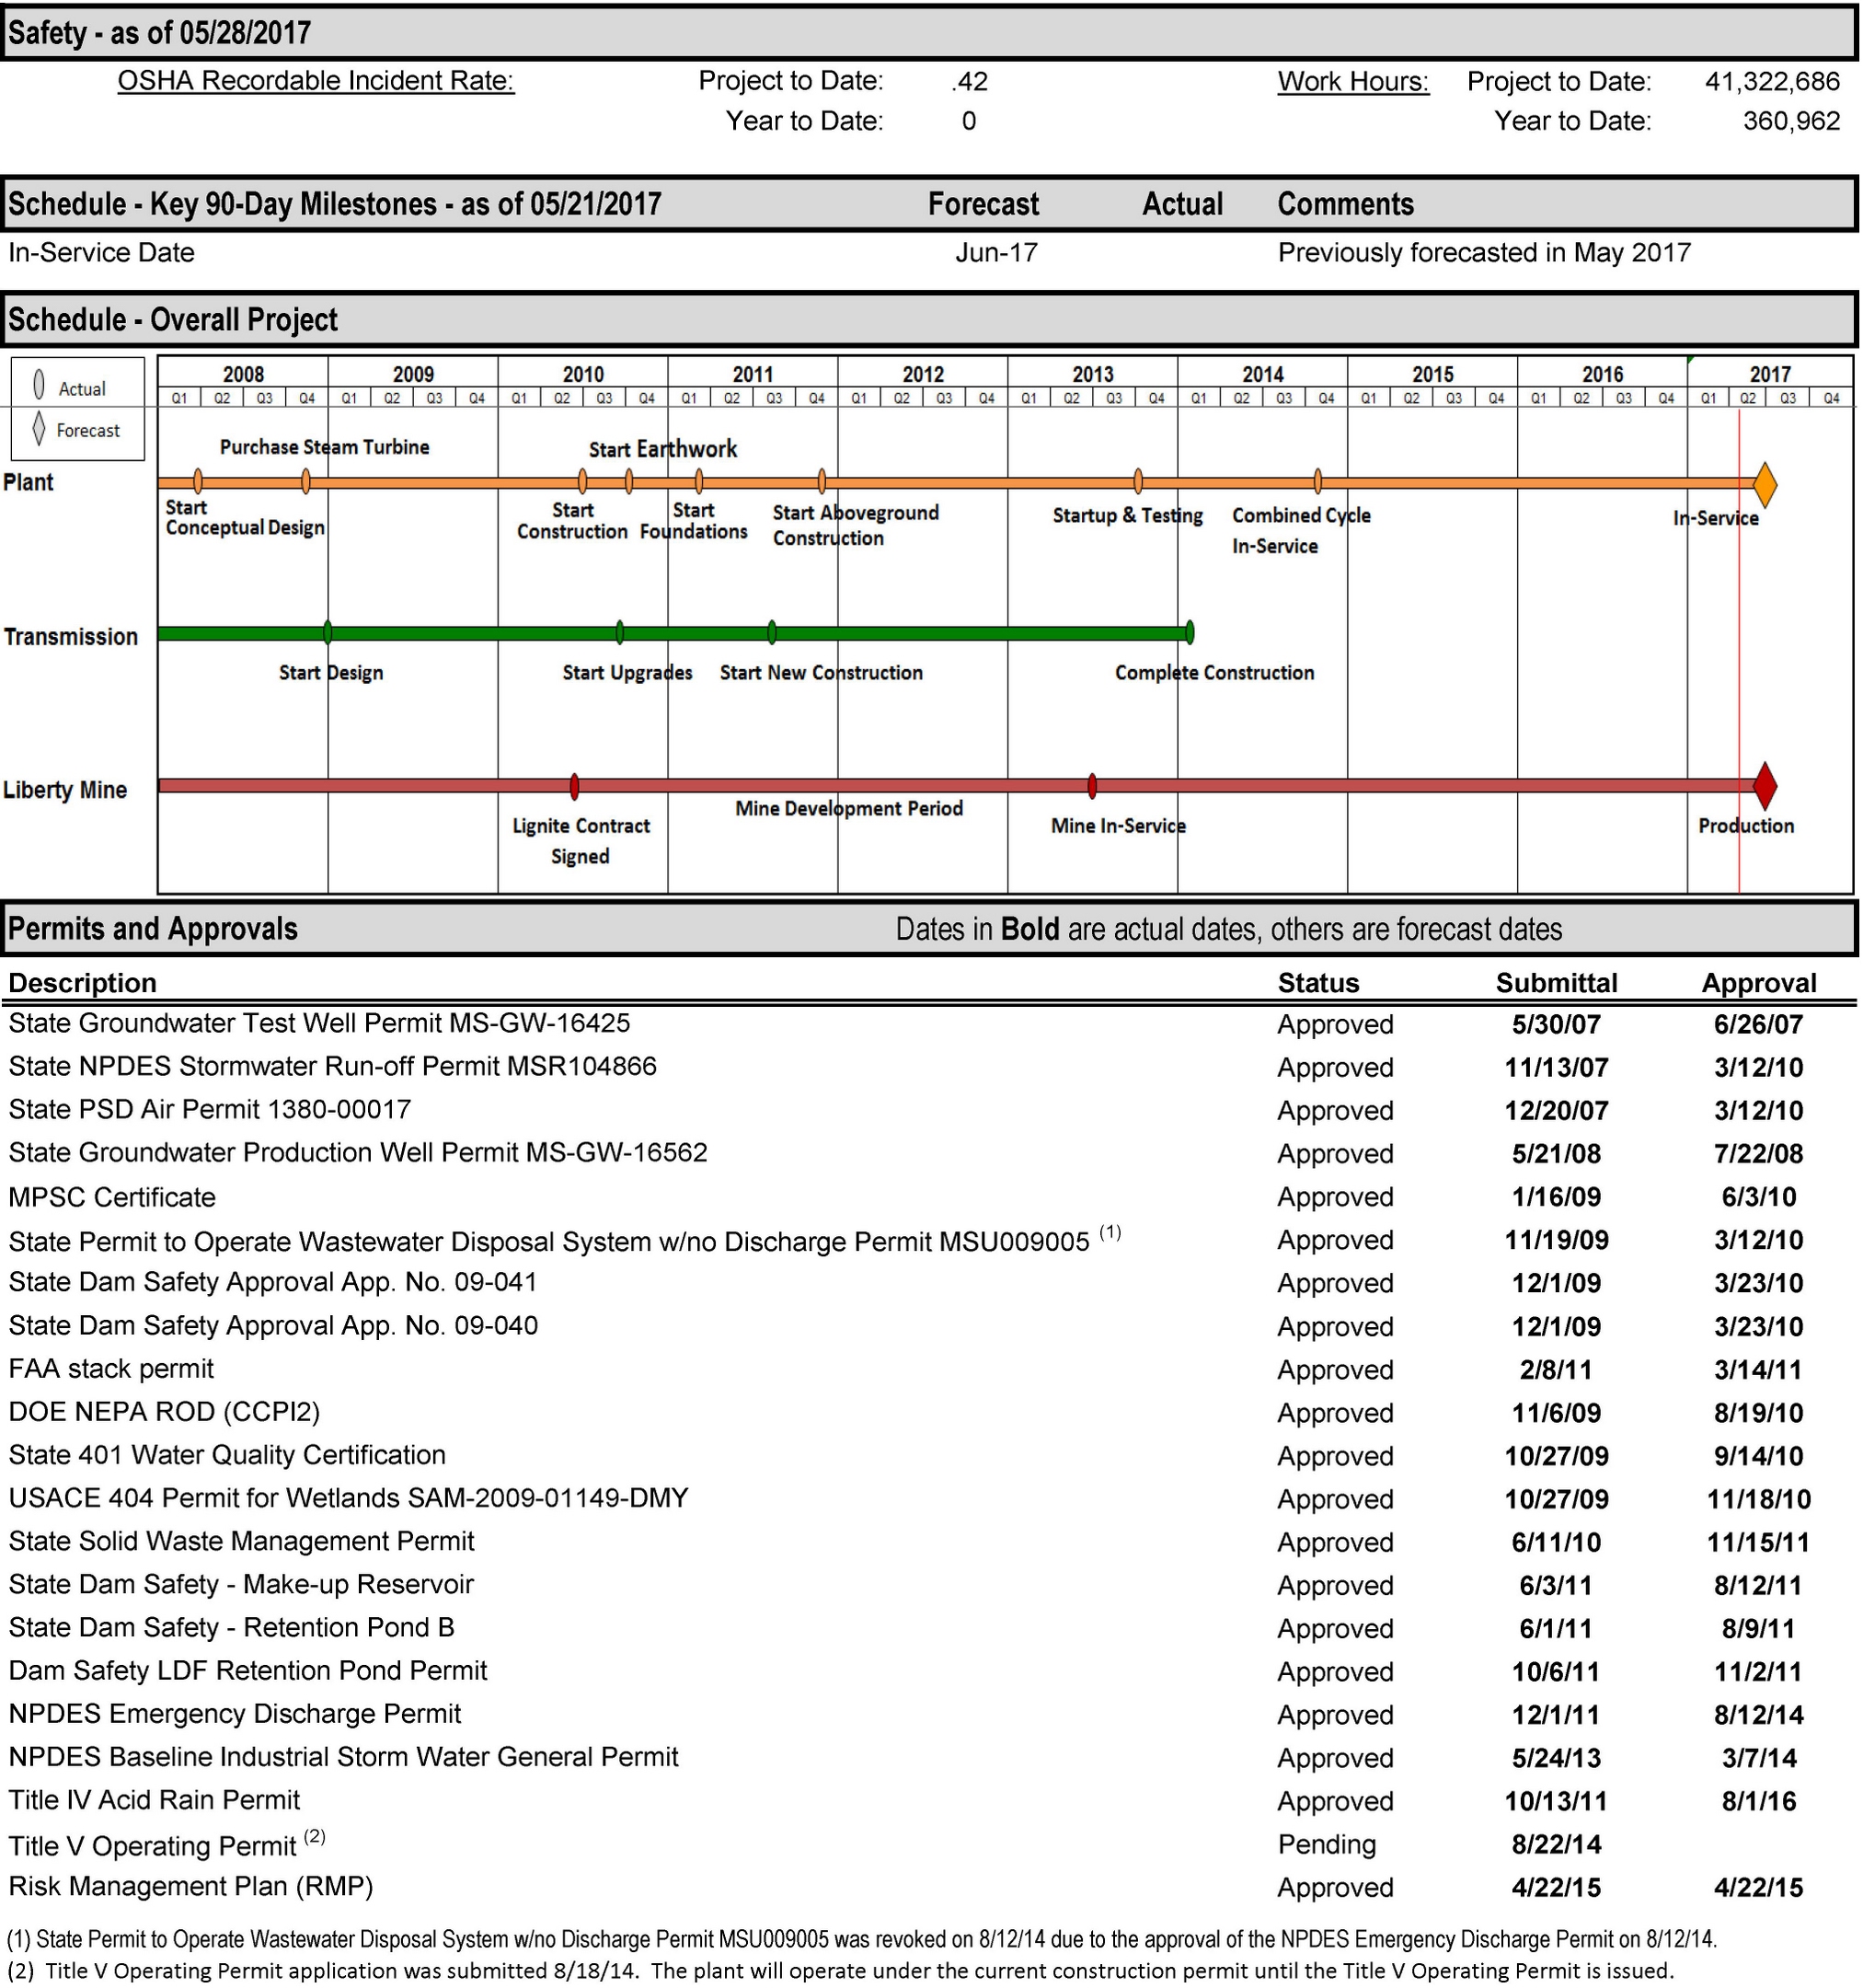Image resolution: width=1863 pixels, height=1988 pixels.
Task: Click the Transmission row label
Action: 70,637
